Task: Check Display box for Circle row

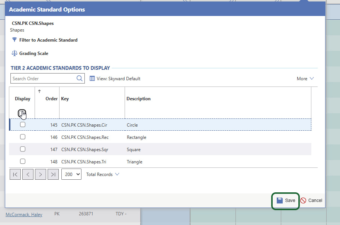Action: [23, 124]
